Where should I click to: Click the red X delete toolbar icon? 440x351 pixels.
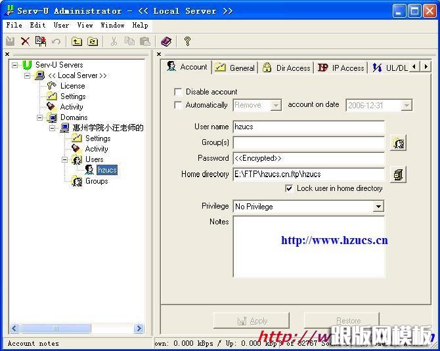click(25, 41)
